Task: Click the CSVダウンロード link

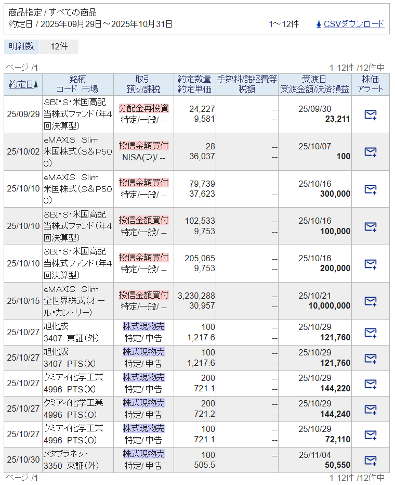Action: (x=354, y=24)
